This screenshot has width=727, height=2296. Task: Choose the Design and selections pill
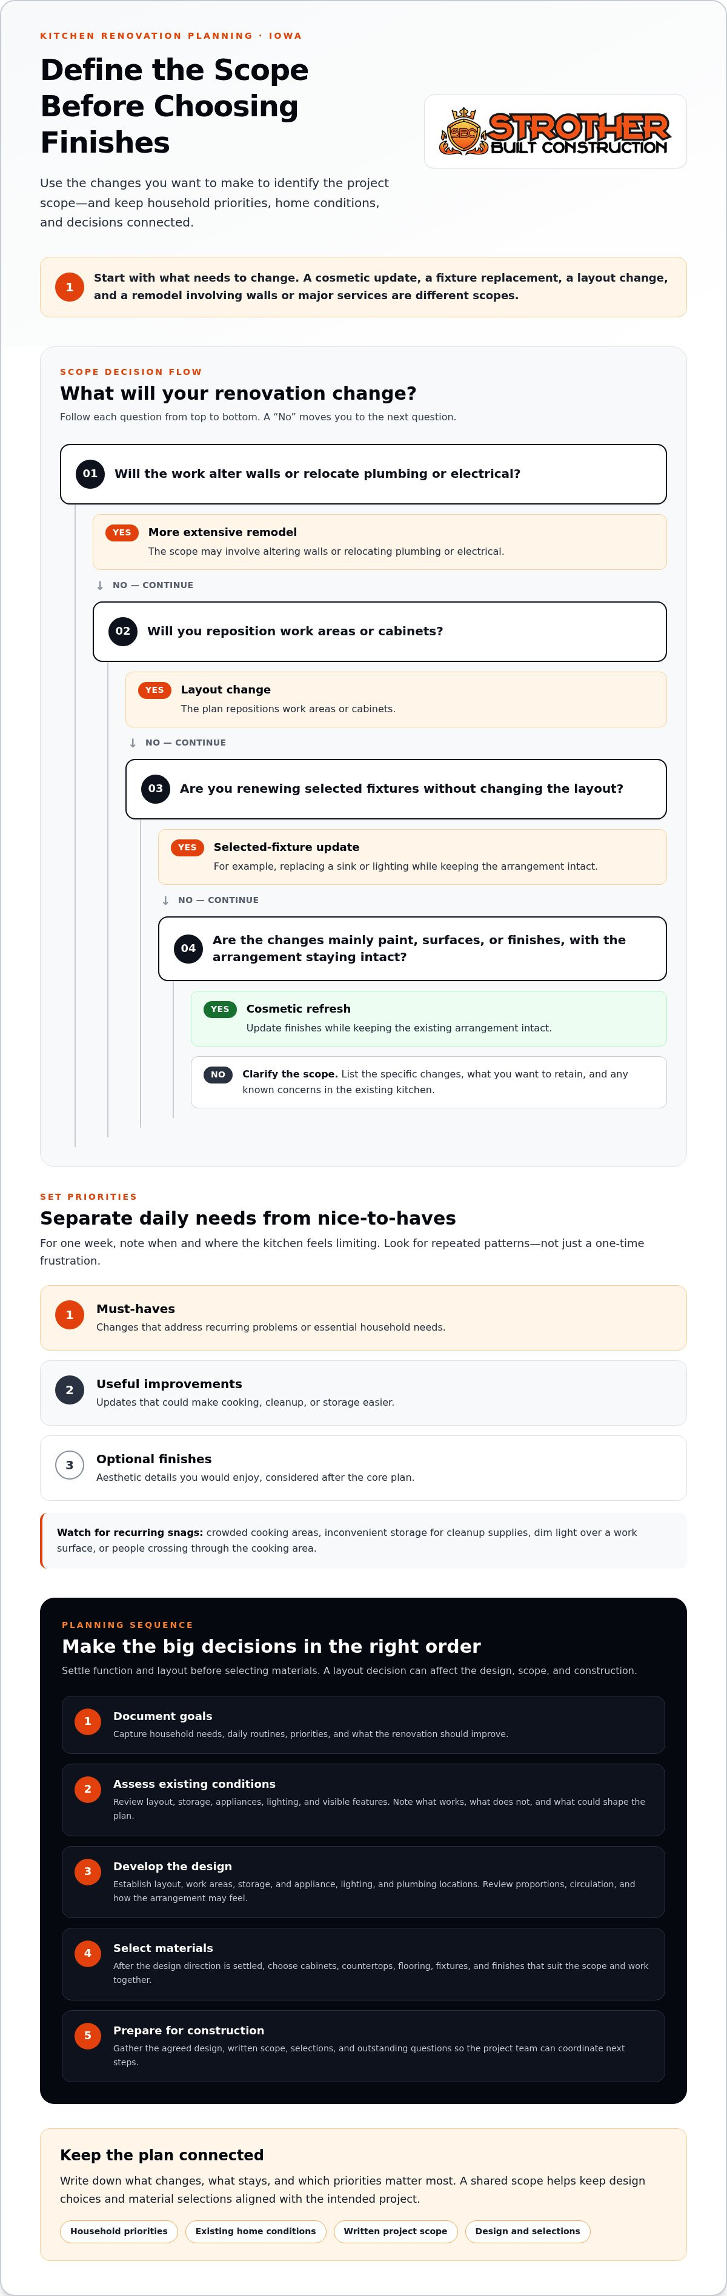coord(527,2231)
